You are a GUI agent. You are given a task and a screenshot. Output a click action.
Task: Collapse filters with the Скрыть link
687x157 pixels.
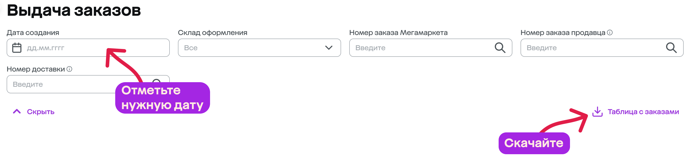pyautogui.click(x=41, y=112)
